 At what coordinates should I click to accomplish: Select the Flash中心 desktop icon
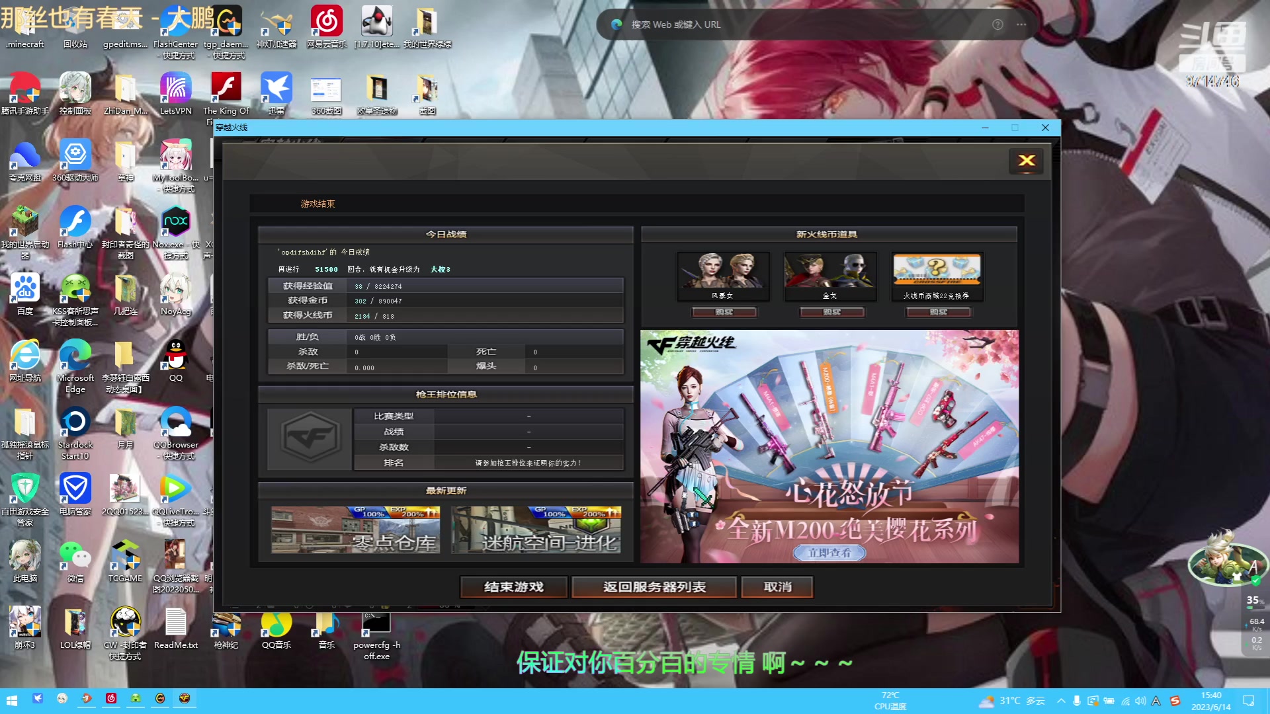pos(75,227)
